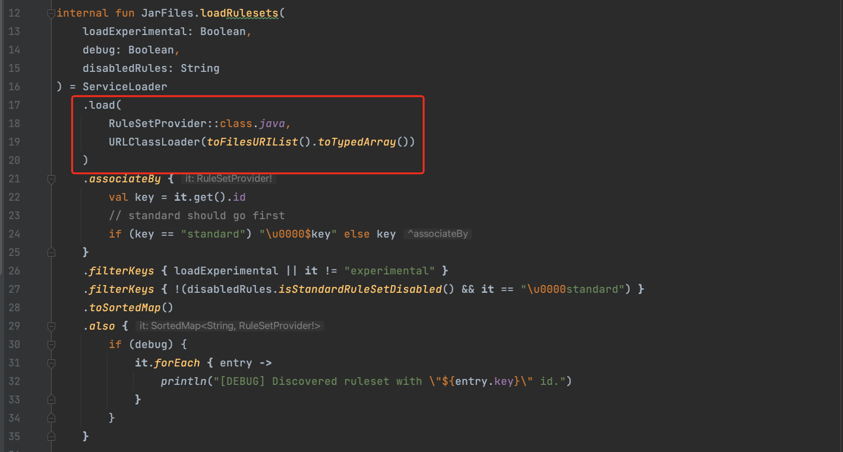Viewport: 843px width, 452px height.
Task: Click line number 32 in the gutter
Action: coord(14,381)
